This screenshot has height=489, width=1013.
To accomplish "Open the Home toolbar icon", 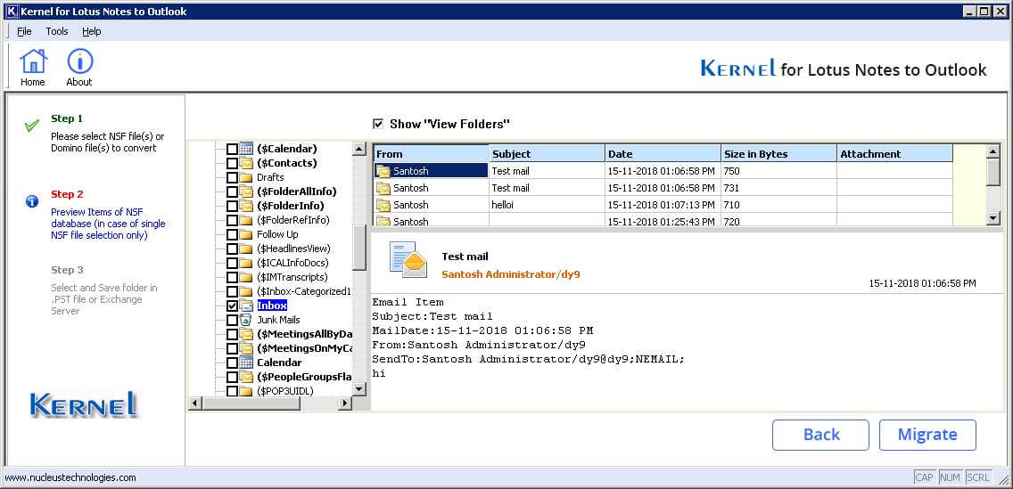I will point(33,61).
